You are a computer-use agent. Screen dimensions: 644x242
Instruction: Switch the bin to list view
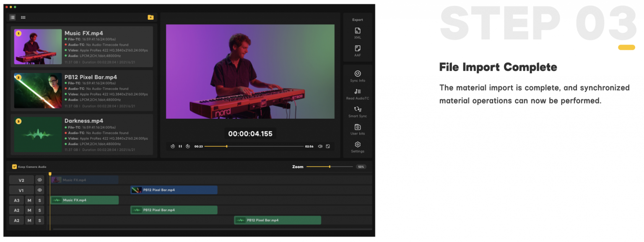point(12,17)
